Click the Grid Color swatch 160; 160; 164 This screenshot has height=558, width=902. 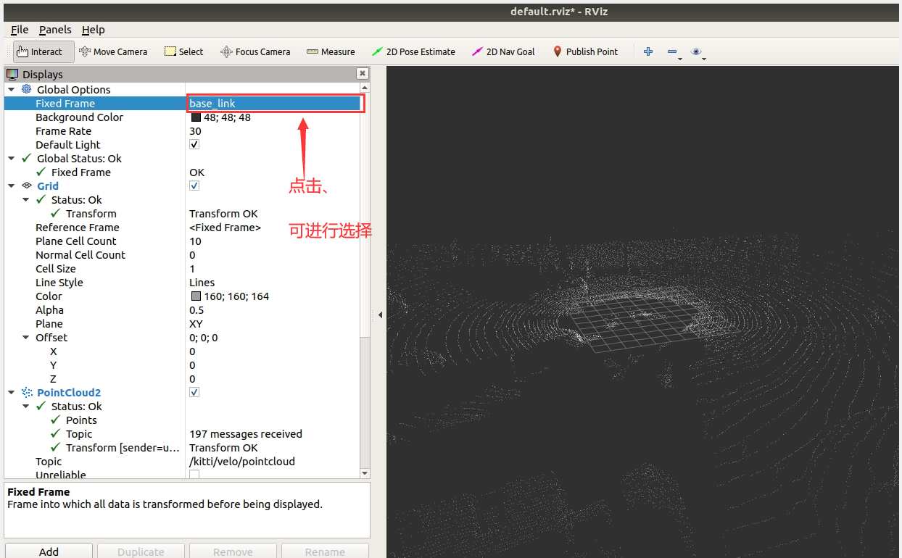pos(196,296)
